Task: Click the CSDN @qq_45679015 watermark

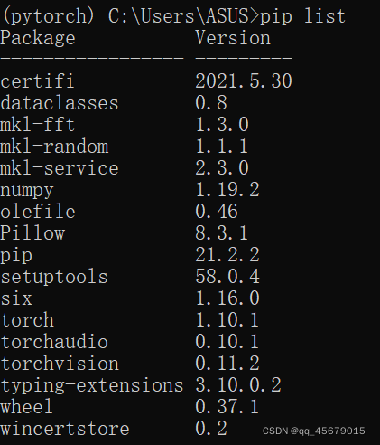Action: [314, 431]
